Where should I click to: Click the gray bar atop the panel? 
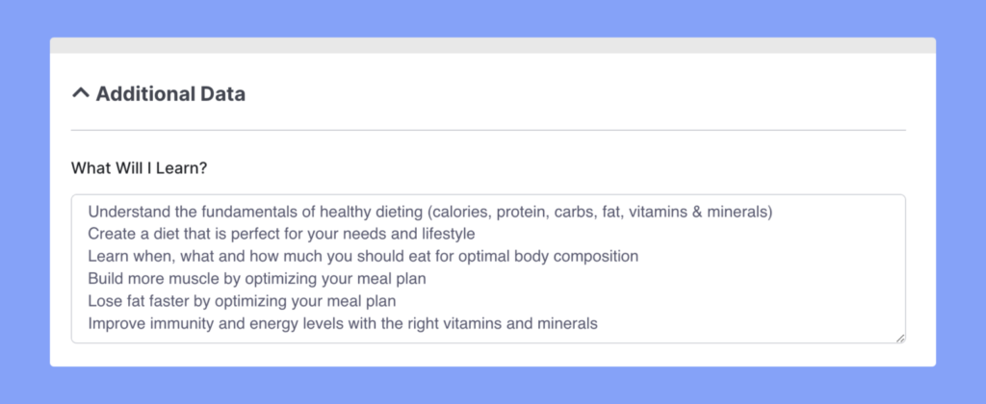pos(493,45)
